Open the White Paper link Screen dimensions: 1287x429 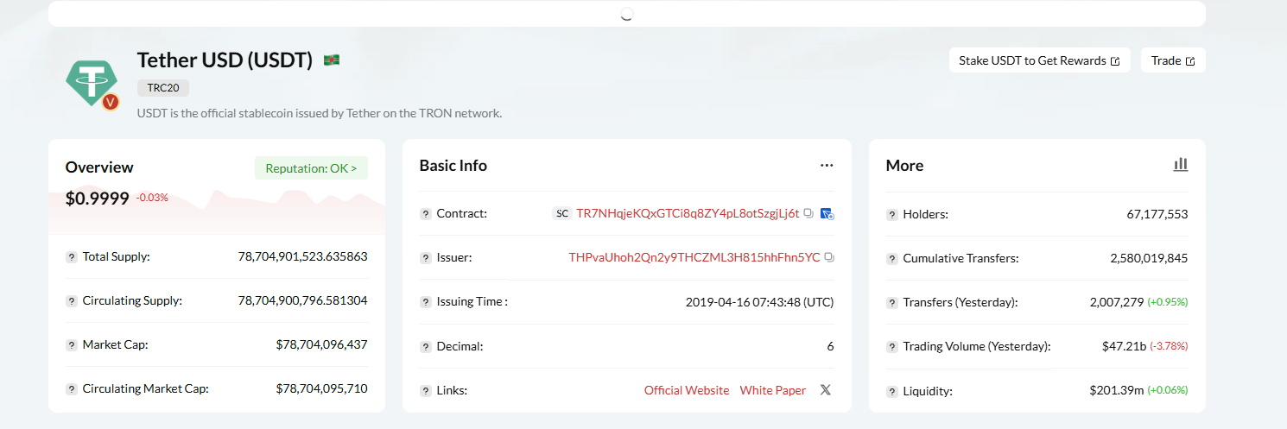pos(773,390)
